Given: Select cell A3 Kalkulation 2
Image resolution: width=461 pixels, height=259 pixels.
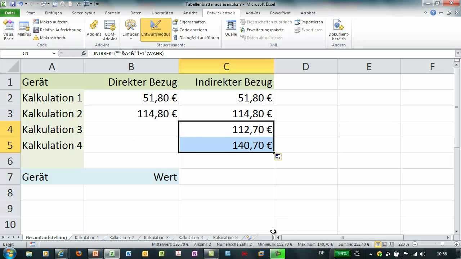Looking at the screenshot, I should (52, 114).
